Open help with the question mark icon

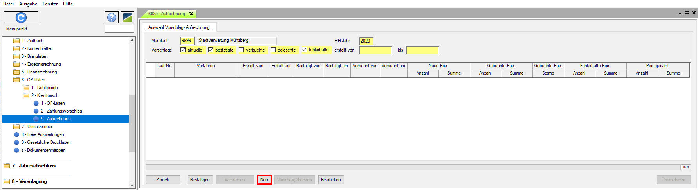point(112,17)
